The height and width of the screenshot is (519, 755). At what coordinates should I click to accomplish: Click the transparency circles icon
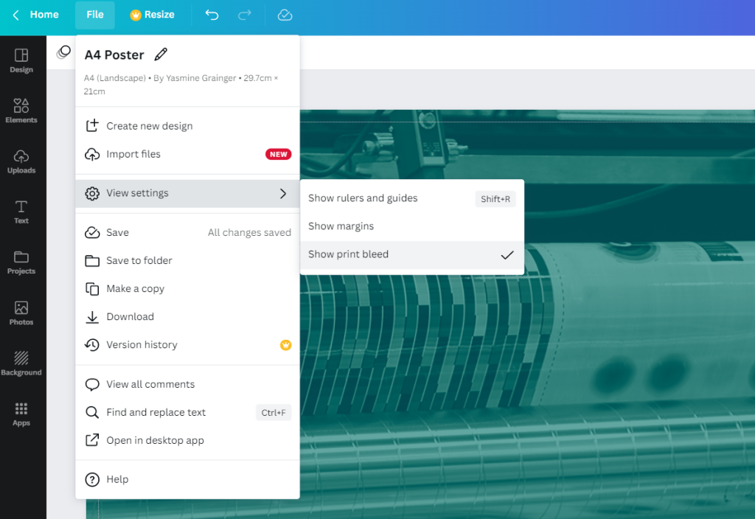[x=63, y=52]
